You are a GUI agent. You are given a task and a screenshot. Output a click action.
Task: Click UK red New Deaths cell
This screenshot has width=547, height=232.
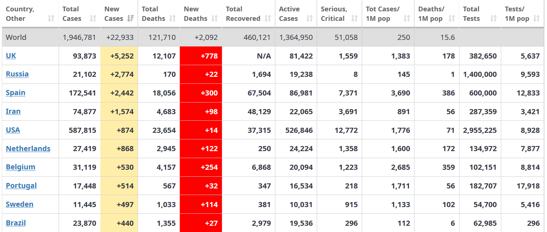201,56
